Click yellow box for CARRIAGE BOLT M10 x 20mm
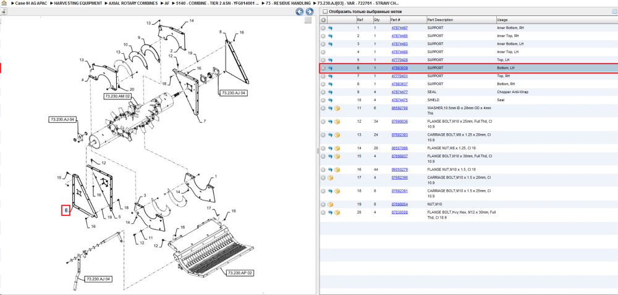The width and height of the screenshot is (618, 295). point(330,178)
